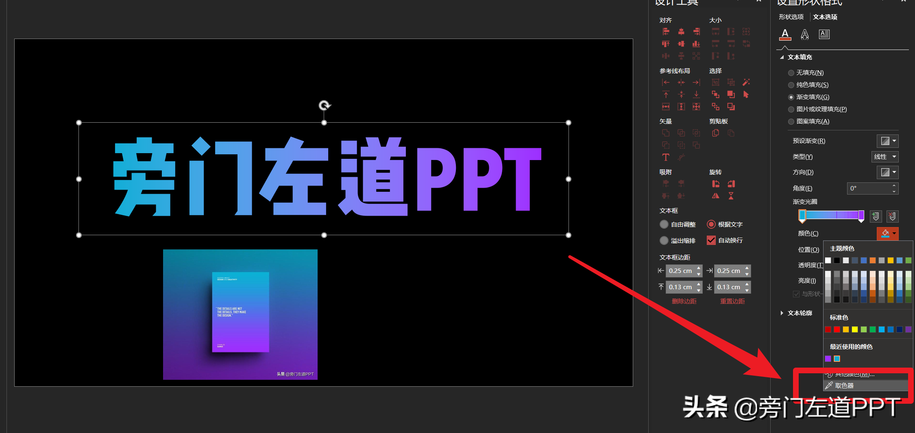Viewport: 915px width, 433px height.
Task: Click the red T text icon under 矢量
Action: point(666,157)
